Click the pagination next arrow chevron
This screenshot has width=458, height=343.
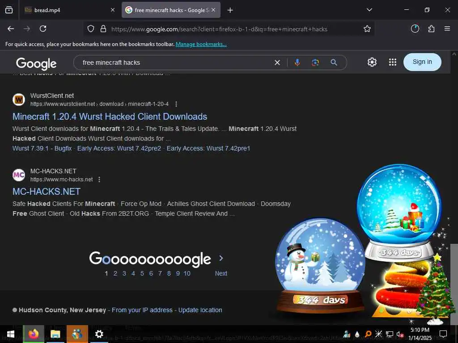[x=221, y=258]
